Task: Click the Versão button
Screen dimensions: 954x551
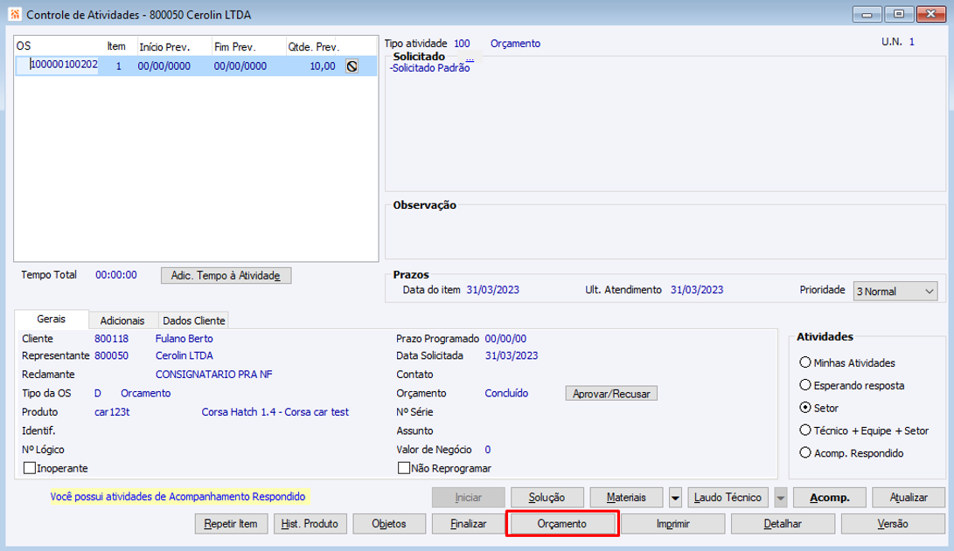Action: coord(893,524)
